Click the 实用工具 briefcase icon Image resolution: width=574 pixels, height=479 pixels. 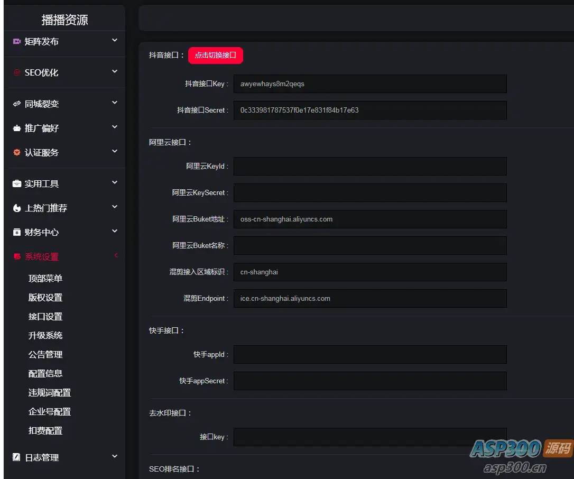click(16, 183)
